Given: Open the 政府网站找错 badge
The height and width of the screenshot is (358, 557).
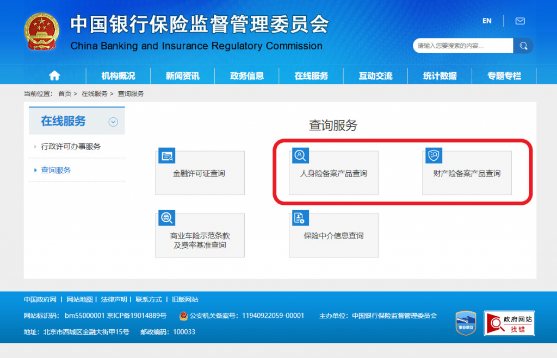Looking at the screenshot, I should click(509, 323).
